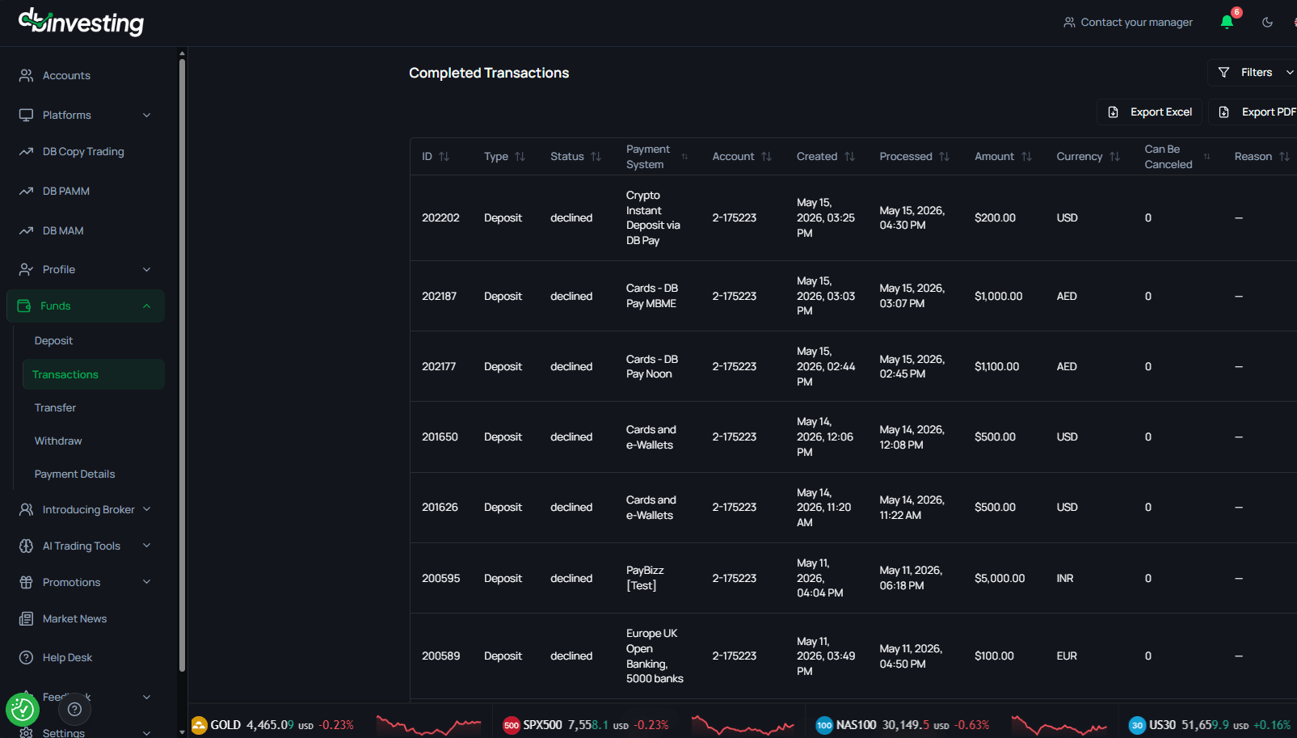Click the DB Copy Trading chart icon
1297x738 pixels.
(x=27, y=151)
